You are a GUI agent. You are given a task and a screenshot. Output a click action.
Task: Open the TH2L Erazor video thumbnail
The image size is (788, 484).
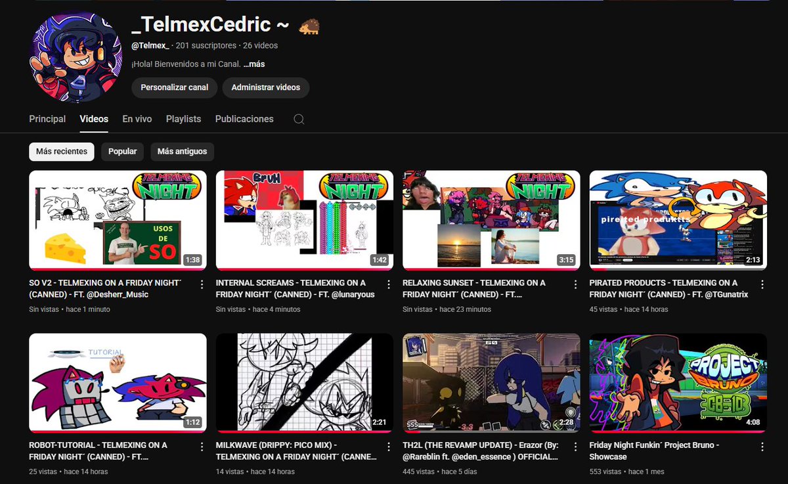point(491,383)
